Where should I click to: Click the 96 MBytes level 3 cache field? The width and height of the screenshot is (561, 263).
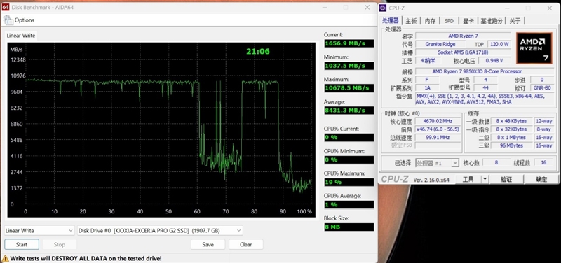pos(512,145)
